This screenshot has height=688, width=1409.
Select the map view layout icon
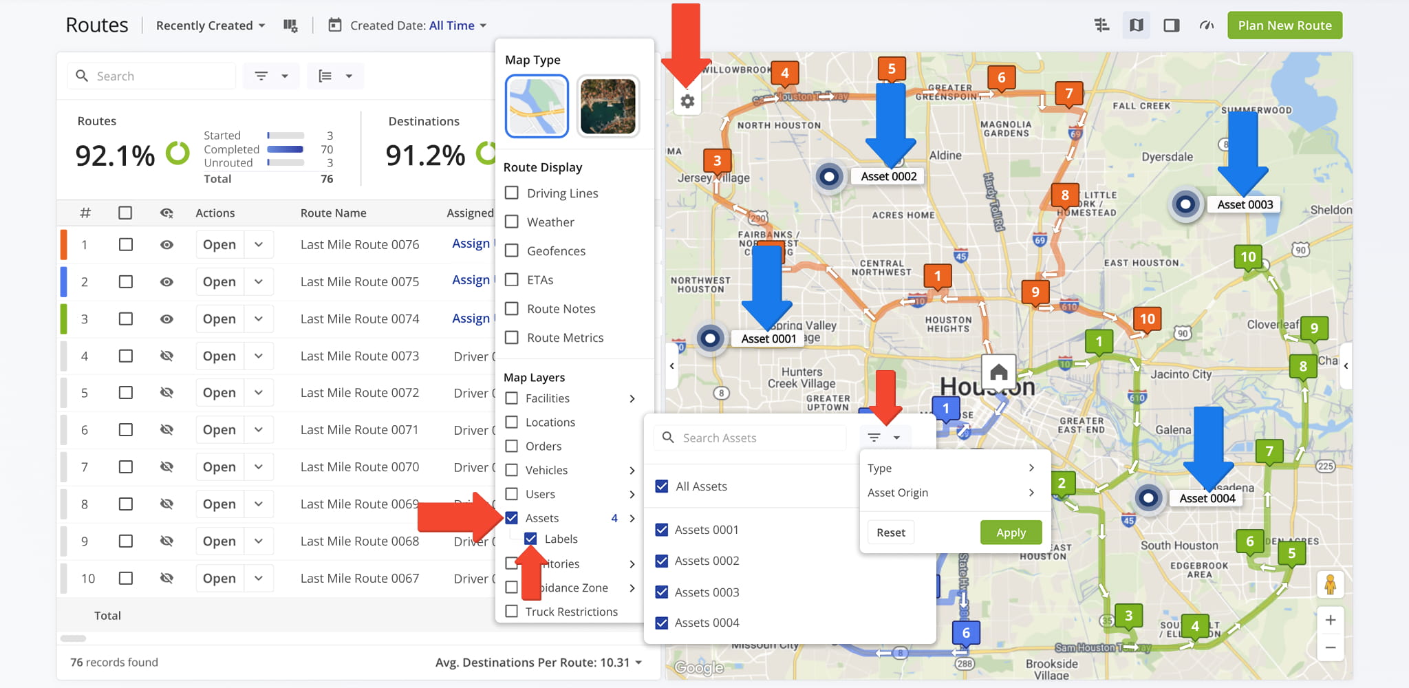coord(1137,25)
